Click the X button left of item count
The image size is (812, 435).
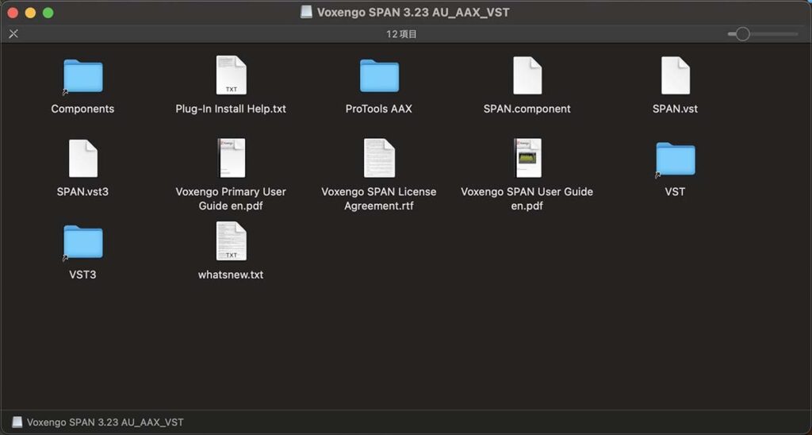tap(13, 34)
